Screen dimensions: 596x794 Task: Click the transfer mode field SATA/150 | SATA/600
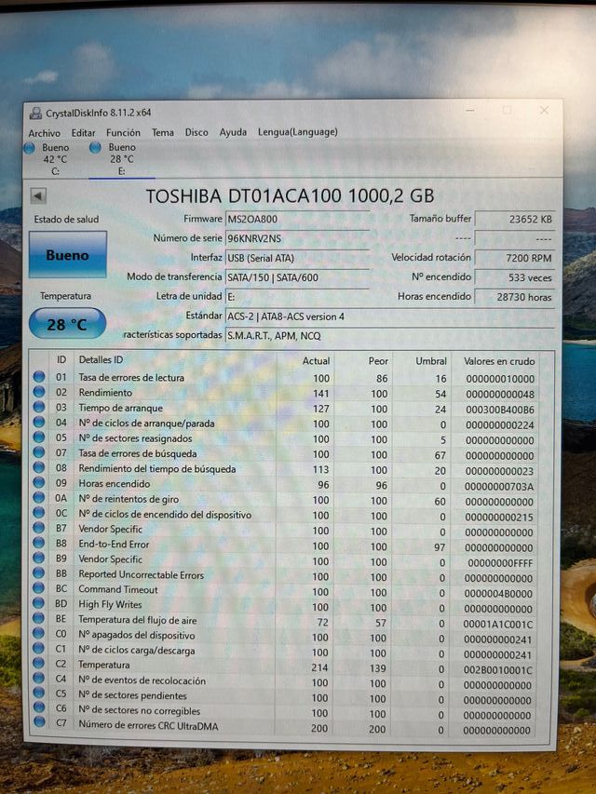297,277
